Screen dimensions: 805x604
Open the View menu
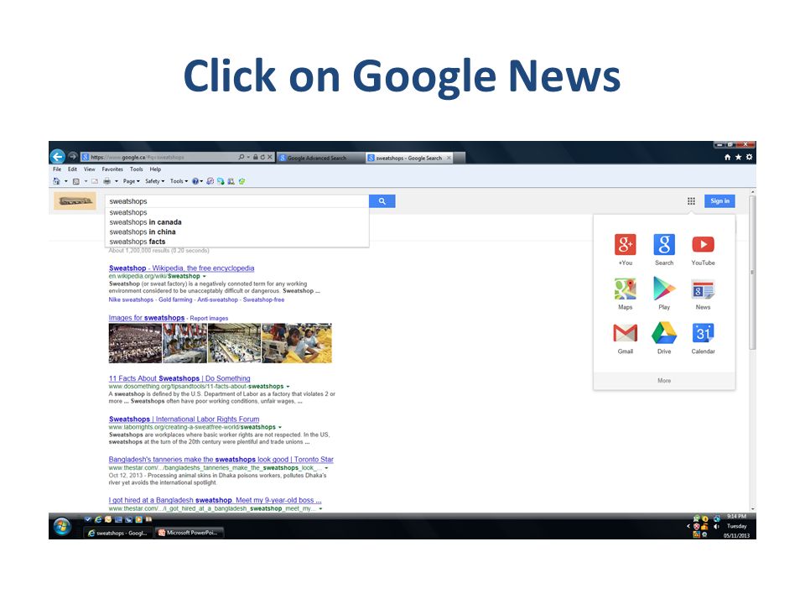(90, 169)
